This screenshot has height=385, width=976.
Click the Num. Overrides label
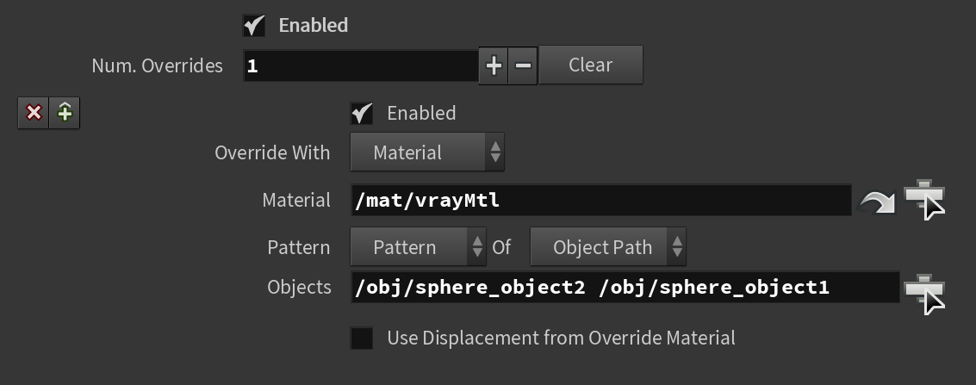click(157, 66)
